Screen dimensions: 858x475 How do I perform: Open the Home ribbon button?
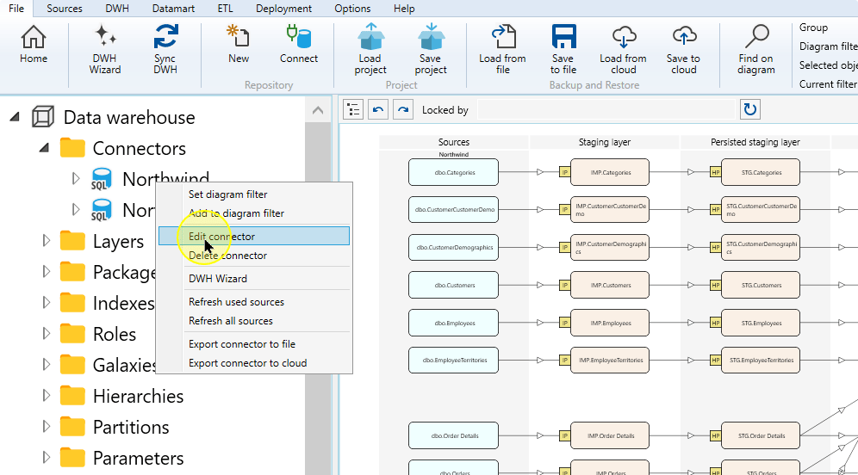(34, 45)
